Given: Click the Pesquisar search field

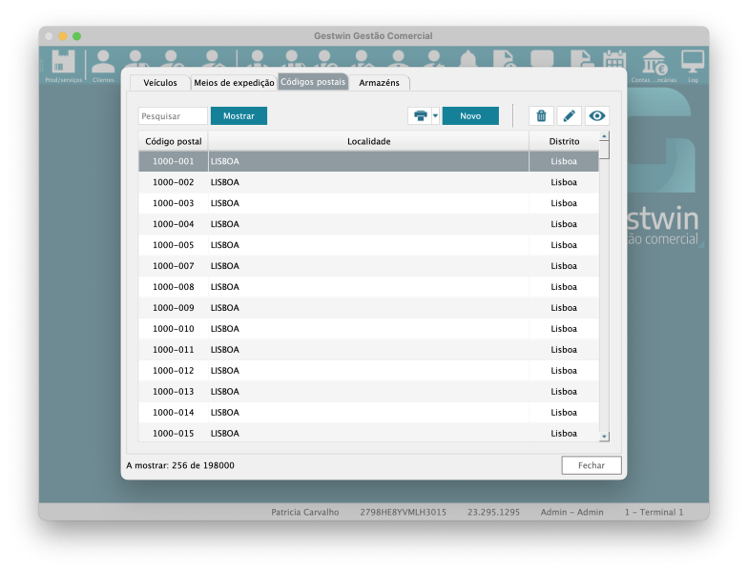Looking at the screenshot, I should coord(173,116).
